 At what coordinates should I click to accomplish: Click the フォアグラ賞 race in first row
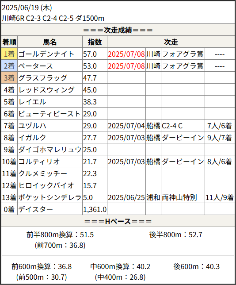tap(183, 54)
